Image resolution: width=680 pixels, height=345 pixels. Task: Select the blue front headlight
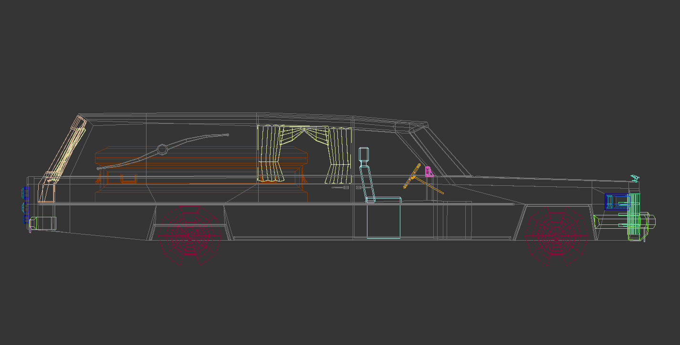[x=617, y=202]
